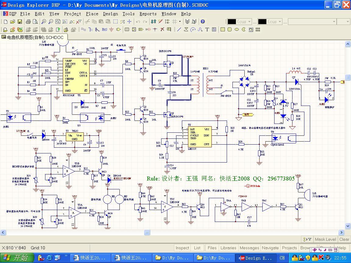Image resolution: width=351 pixels, height=263 pixels.
Task: Click the first black color swatch
Action: [232, 22]
